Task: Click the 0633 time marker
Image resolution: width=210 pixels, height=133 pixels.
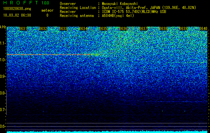Action: (x=63, y=29)
